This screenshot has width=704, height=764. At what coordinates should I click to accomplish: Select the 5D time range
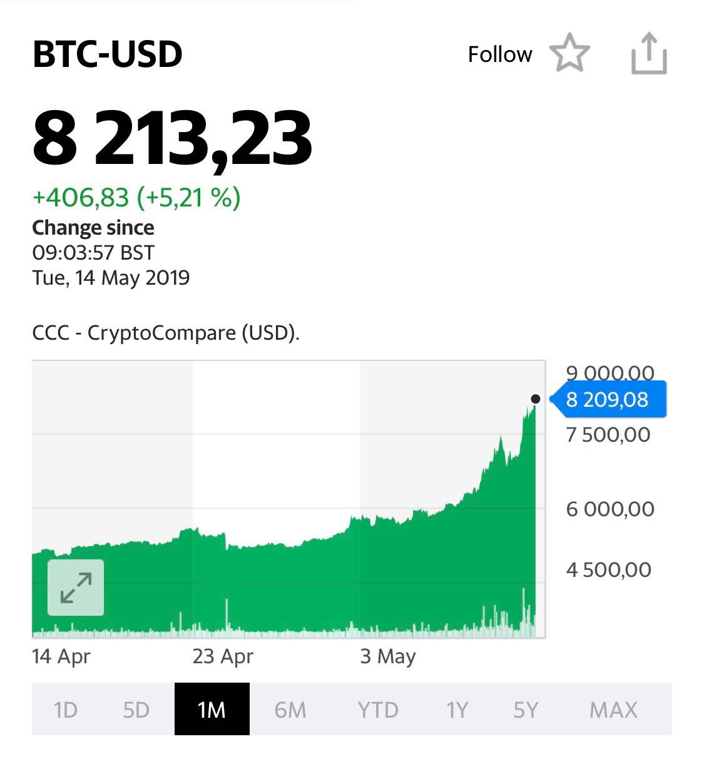point(136,710)
